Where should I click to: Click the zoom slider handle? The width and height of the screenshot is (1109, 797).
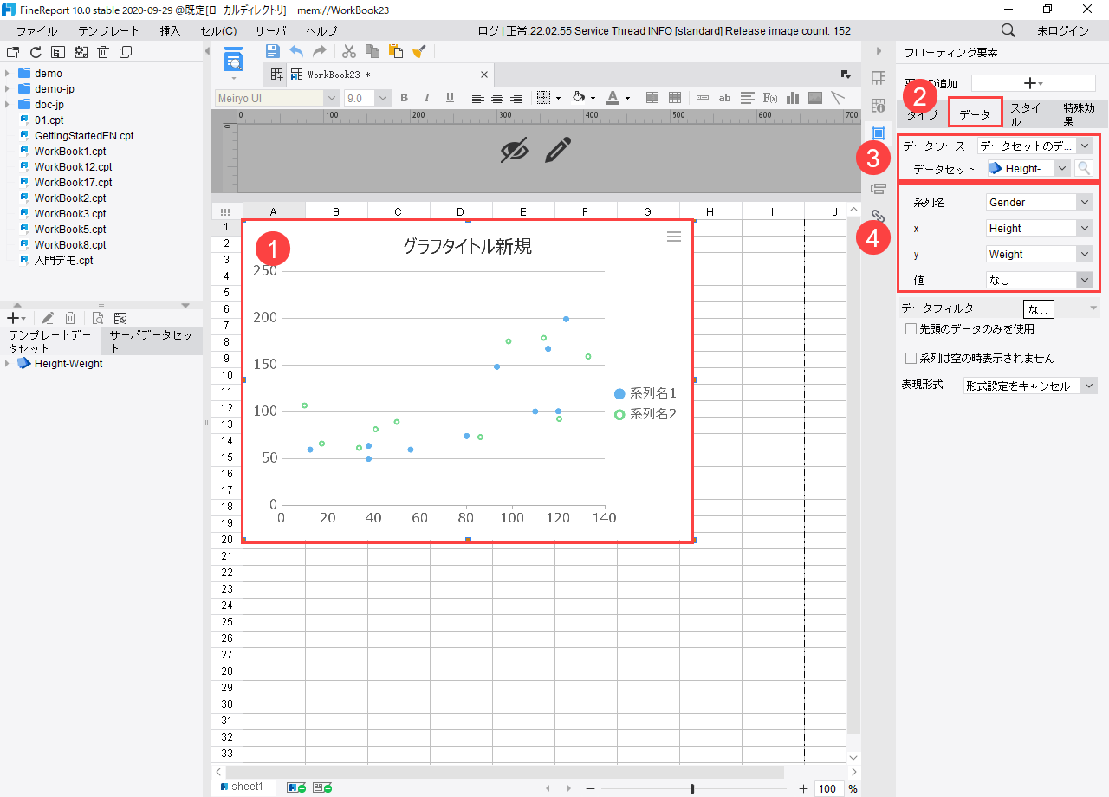click(692, 788)
